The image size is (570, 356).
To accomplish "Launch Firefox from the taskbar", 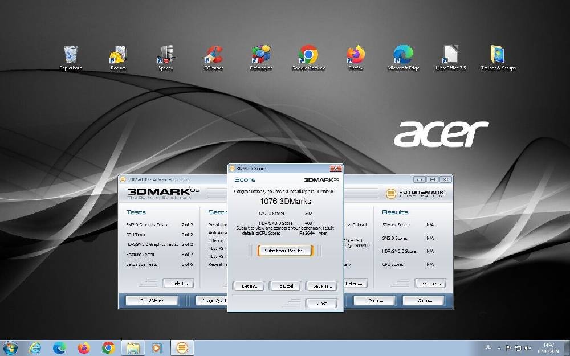I will pos(84,348).
